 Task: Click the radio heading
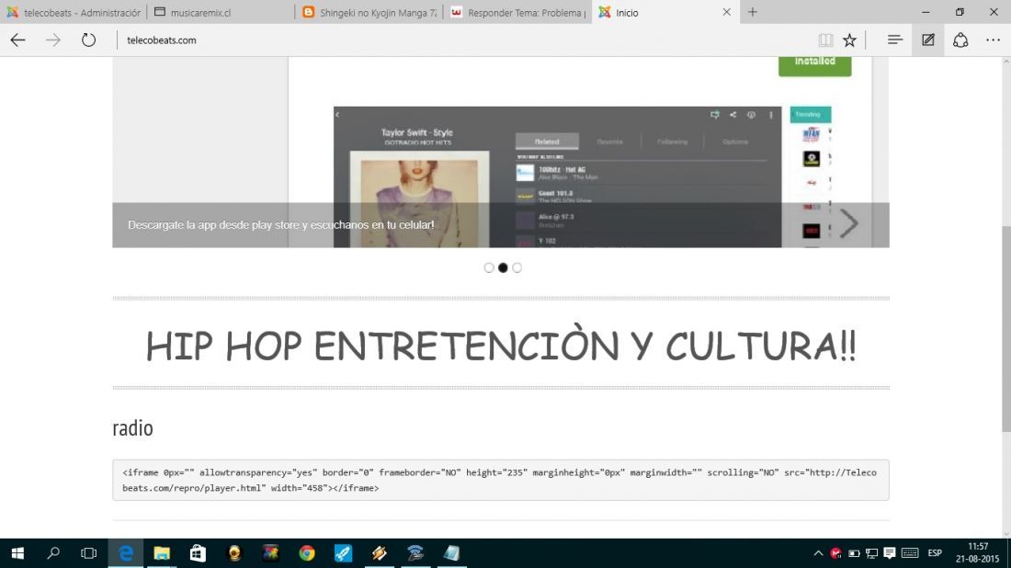[133, 428]
